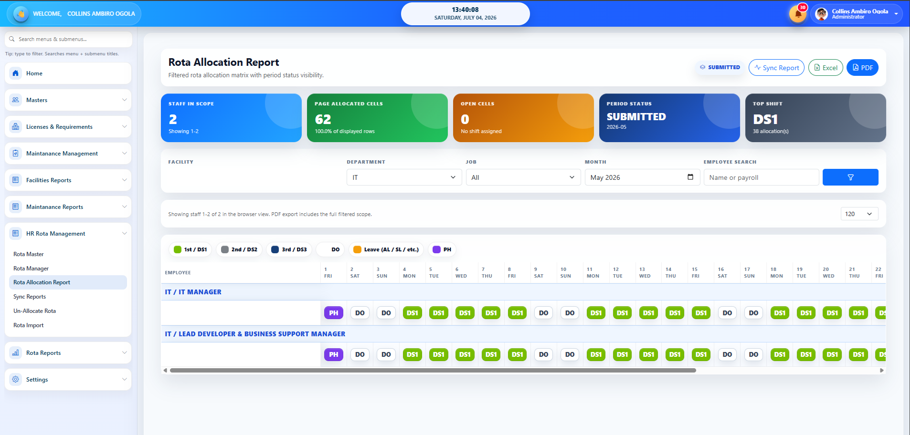This screenshot has width=910, height=435.
Task: Expand the Settings chevron
Action: tap(124, 380)
